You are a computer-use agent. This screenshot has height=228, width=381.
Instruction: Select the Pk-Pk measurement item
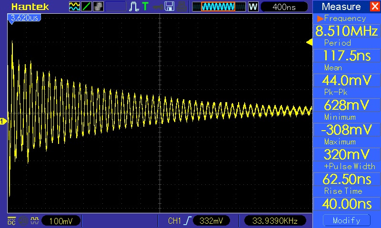coord(336,92)
